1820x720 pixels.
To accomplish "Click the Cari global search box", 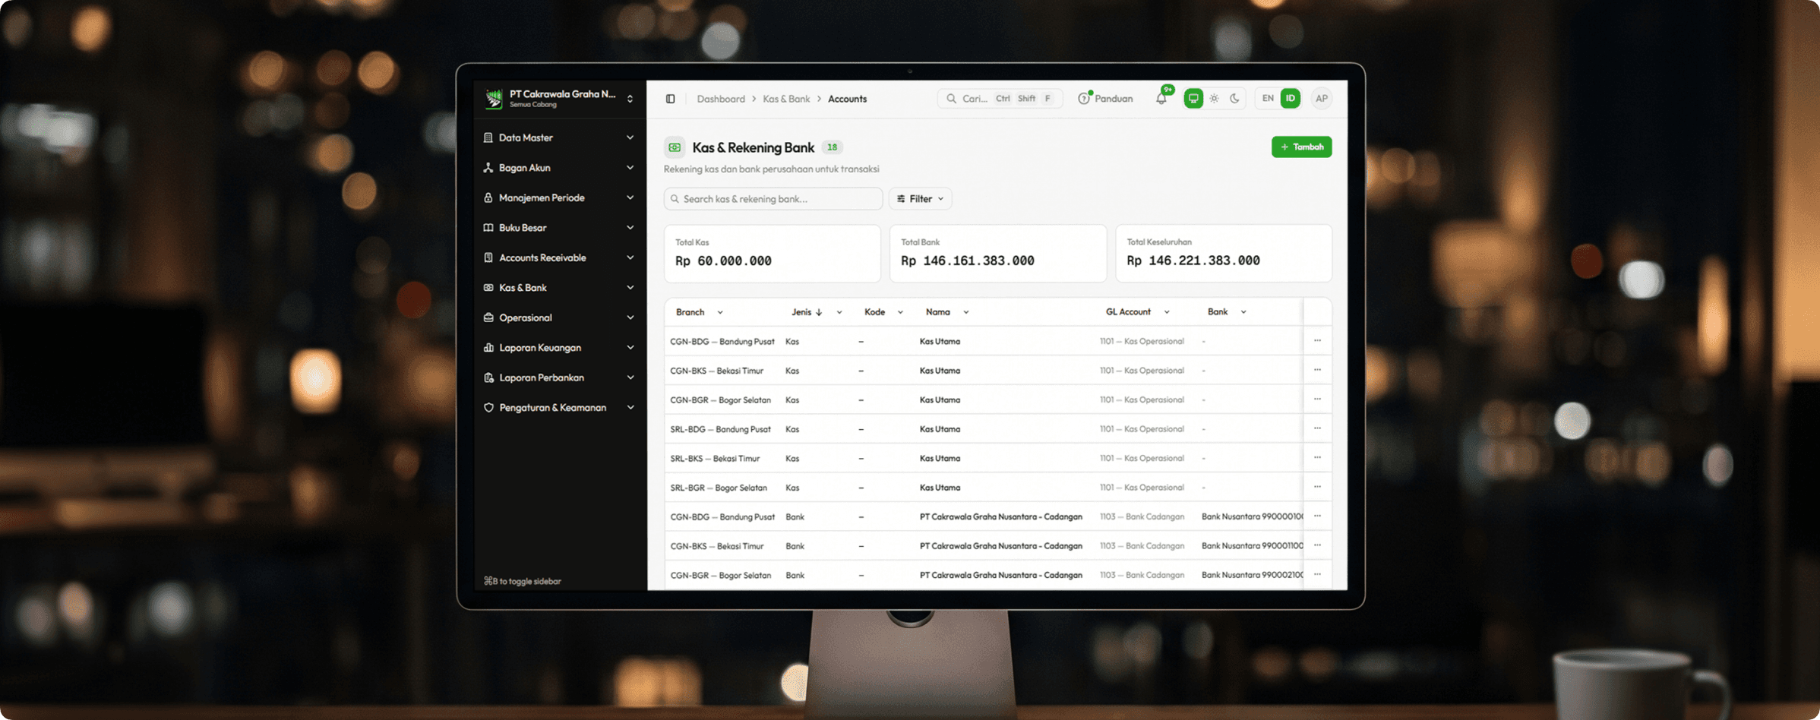I will (x=1000, y=99).
